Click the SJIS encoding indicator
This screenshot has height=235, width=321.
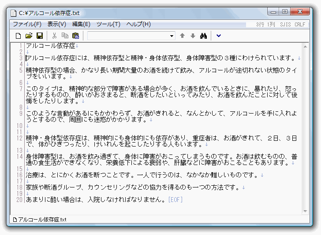tap(285, 25)
